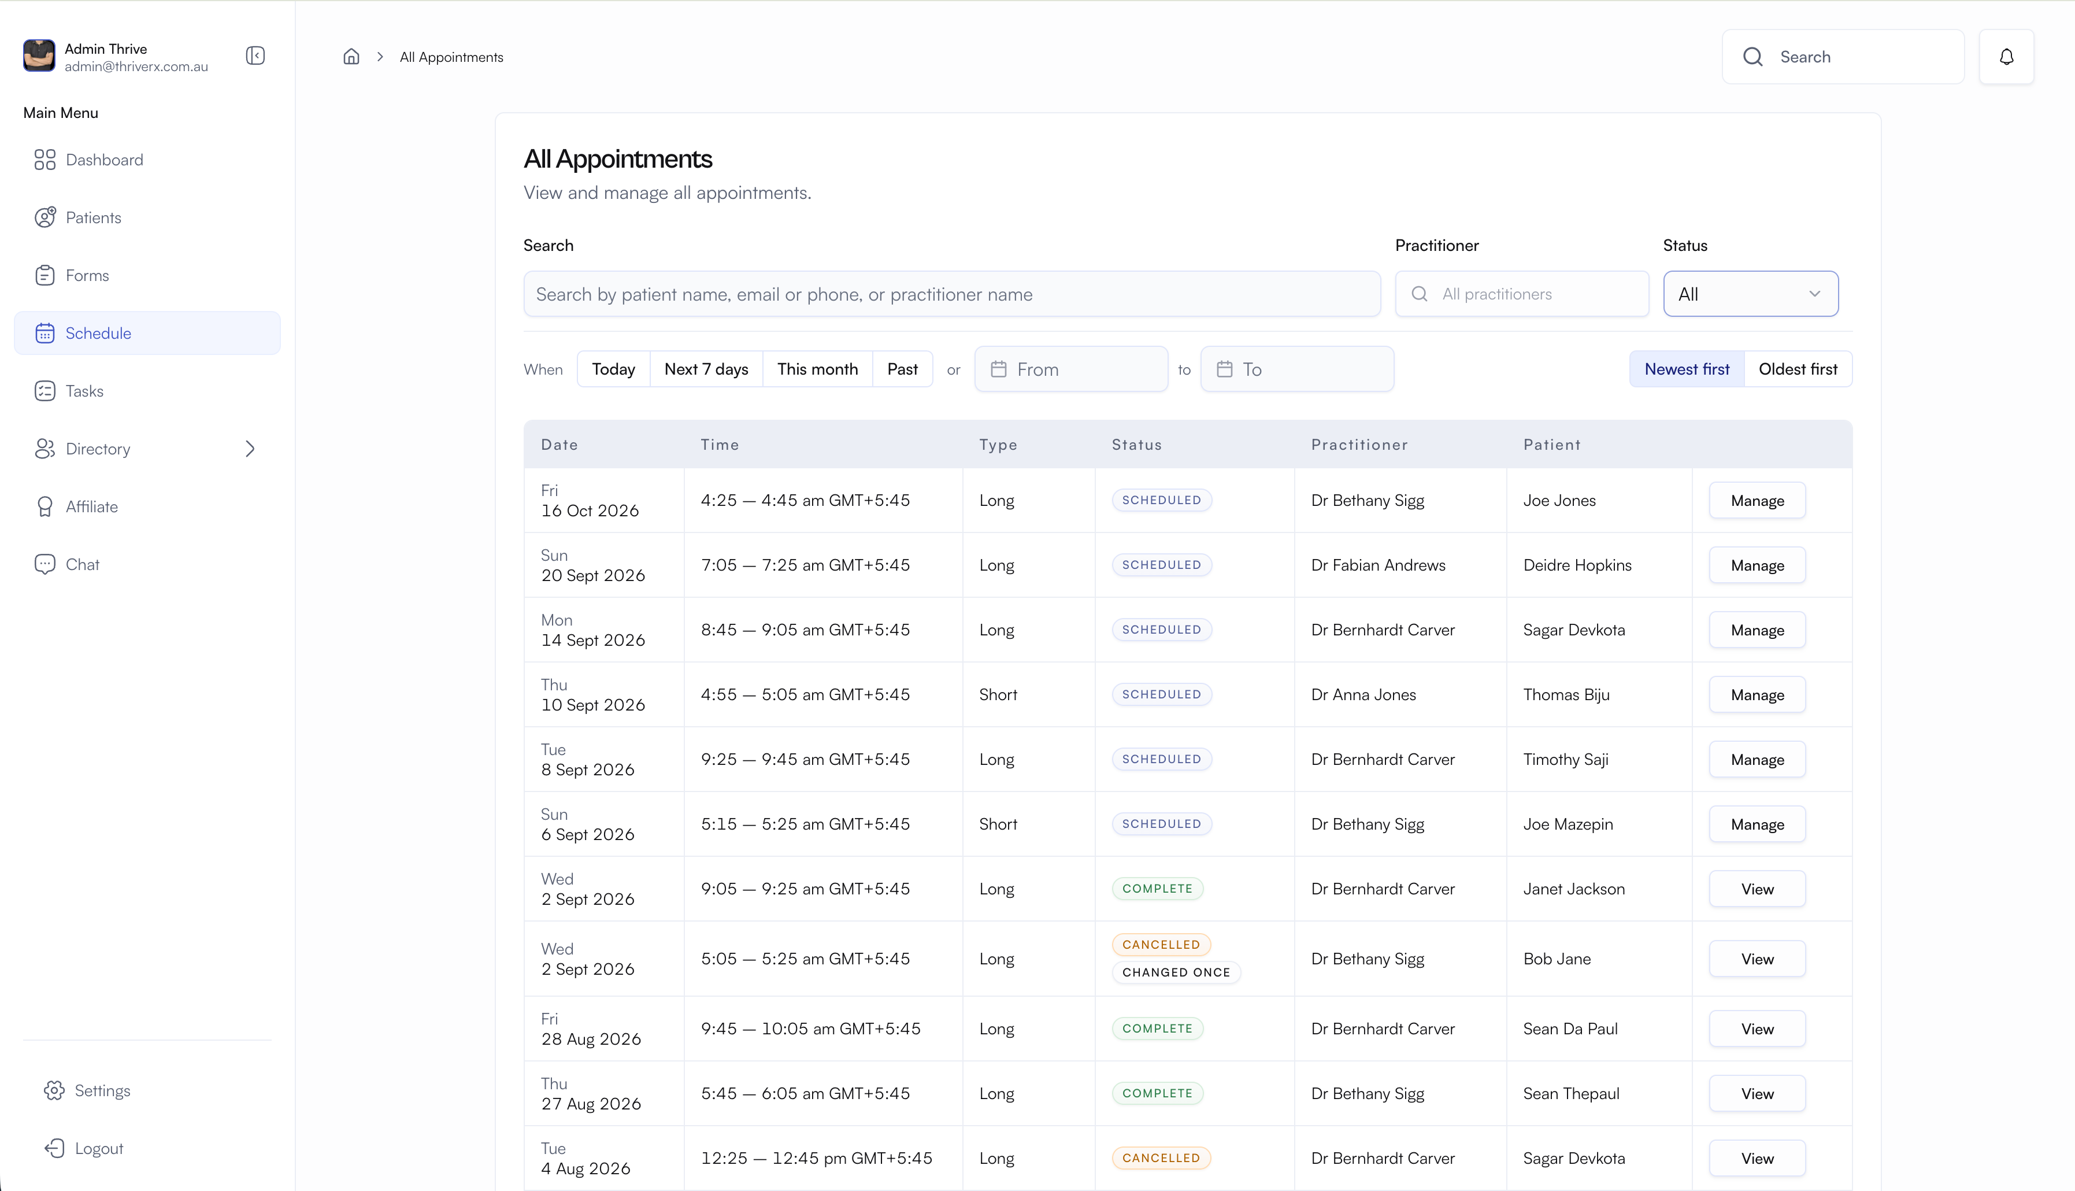Click the Schedule calendar icon
The width and height of the screenshot is (2075, 1191).
coord(45,333)
